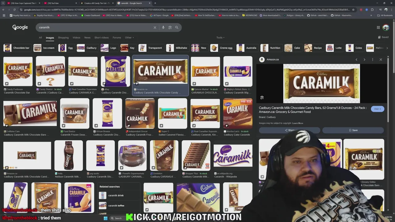395x222 pixels.
Task: Share the previewed image
Action: (x=289, y=130)
